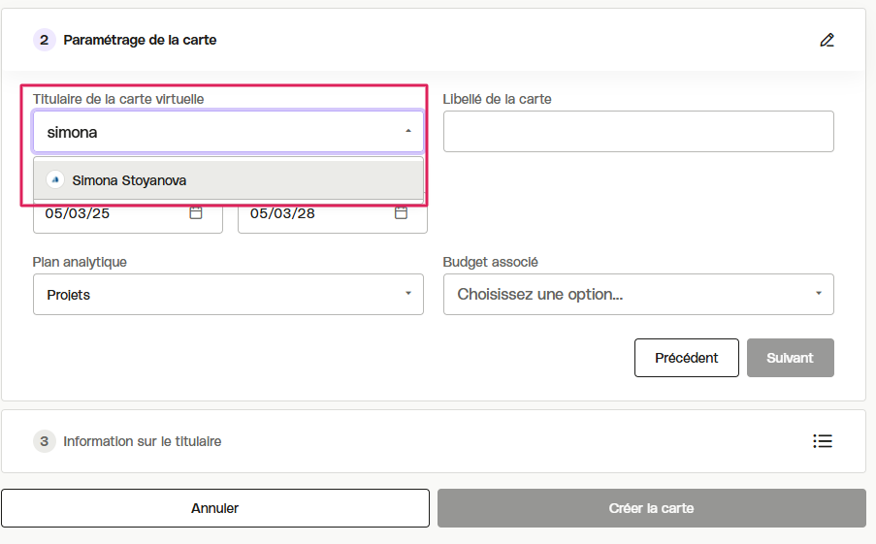Click the pencil edit icon for Paramétrage de la carte
Viewport: 876px width, 544px height.
coord(827,40)
